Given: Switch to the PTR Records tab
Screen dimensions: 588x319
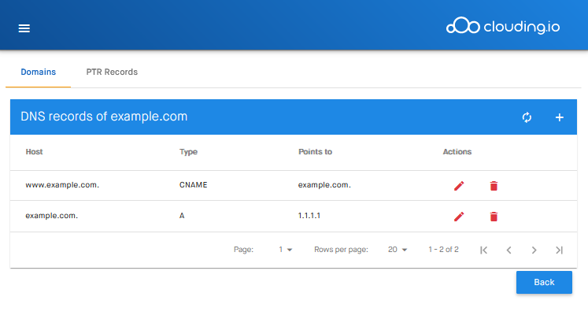Looking at the screenshot, I should [x=112, y=72].
